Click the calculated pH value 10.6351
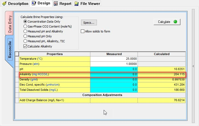The image size is (199, 126). 179,69
